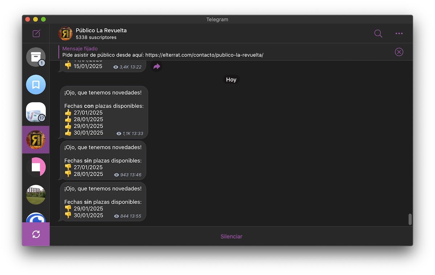Screen dimensions: 435x275
Task: Open chat with pink and white avatar
Action: tap(36, 167)
